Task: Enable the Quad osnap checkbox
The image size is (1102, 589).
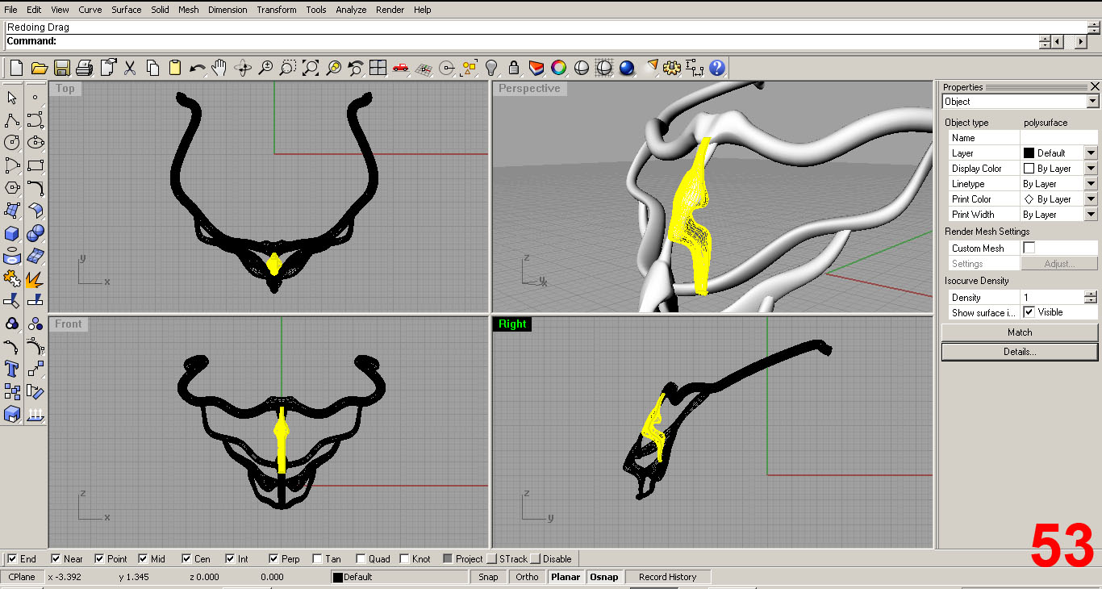Action: 361,558
